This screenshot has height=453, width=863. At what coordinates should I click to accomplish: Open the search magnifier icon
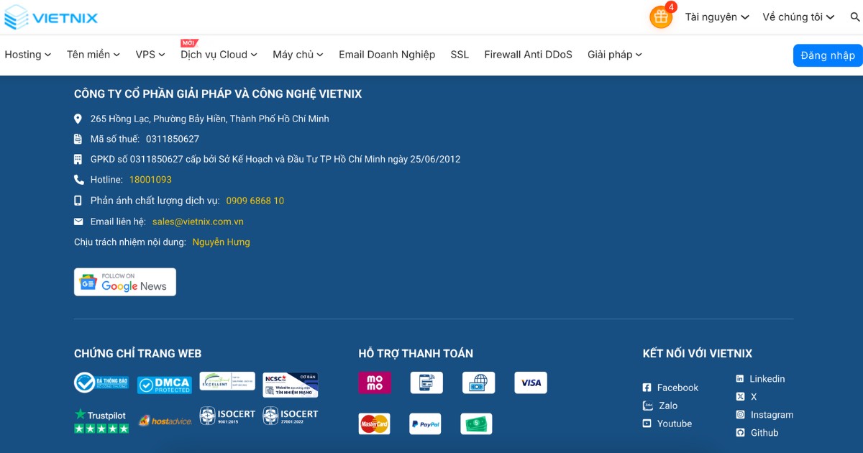854,17
